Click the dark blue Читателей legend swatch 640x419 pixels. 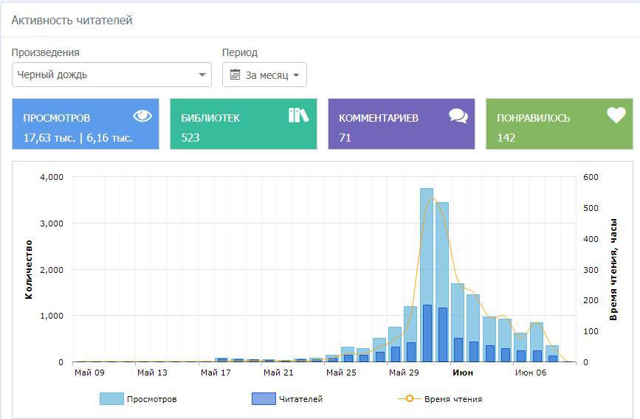264,399
